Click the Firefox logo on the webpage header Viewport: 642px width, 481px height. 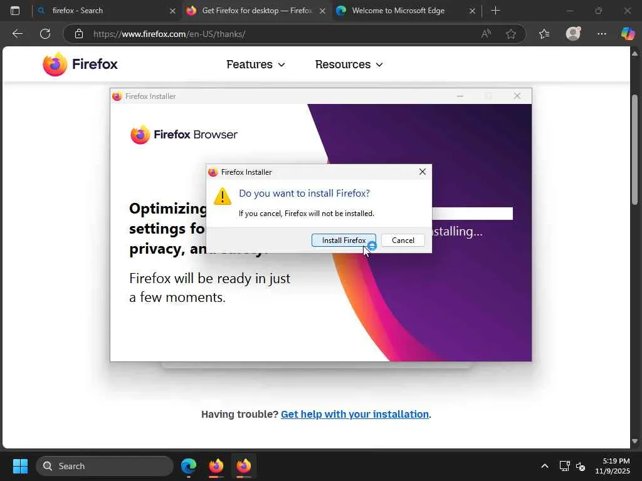(80, 65)
